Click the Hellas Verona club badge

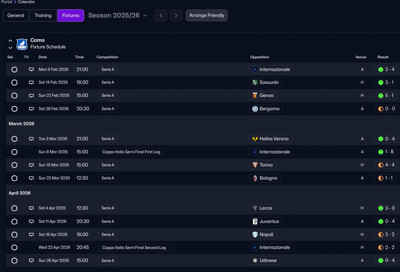[255, 139]
